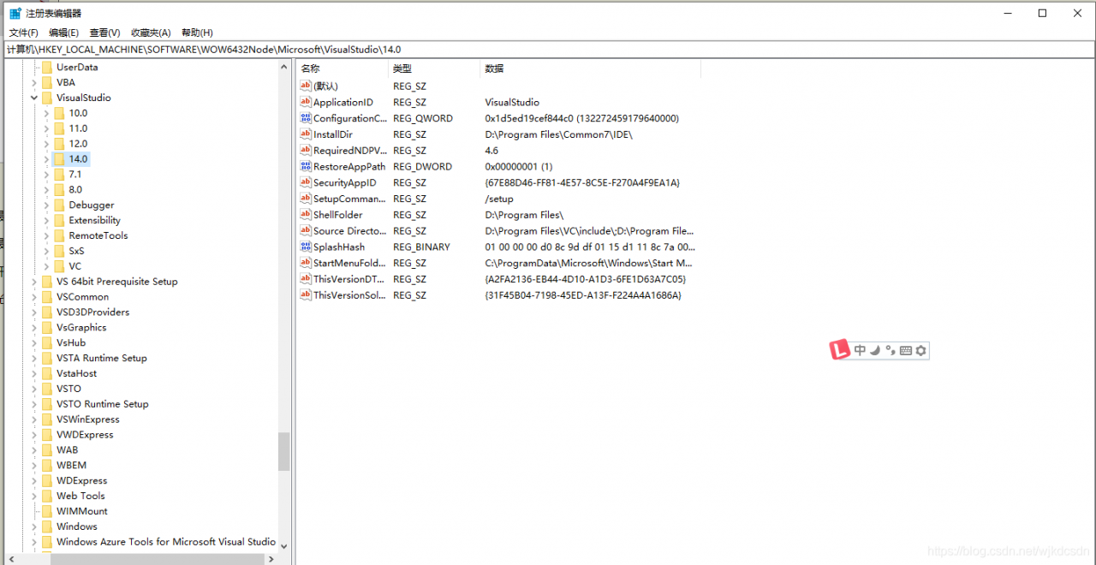This screenshot has width=1096, height=565.
Task: Click the folder icon of the 10.0 key
Action: pos(59,113)
